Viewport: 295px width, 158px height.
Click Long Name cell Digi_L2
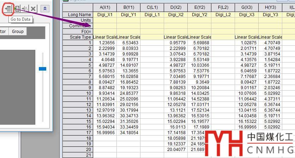click(223, 15)
